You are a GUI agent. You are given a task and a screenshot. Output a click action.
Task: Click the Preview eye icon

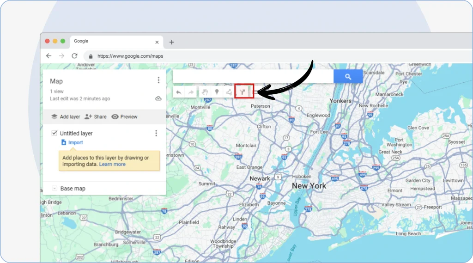(x=115, y=116)
